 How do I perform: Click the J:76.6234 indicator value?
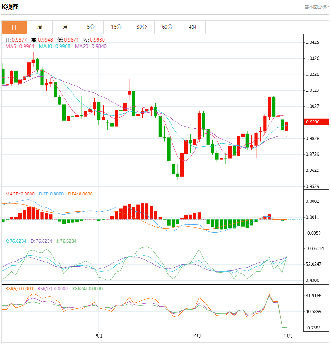tap(67, 241)
